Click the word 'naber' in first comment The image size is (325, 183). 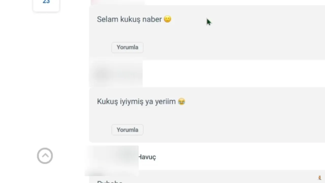click(152, 19)
